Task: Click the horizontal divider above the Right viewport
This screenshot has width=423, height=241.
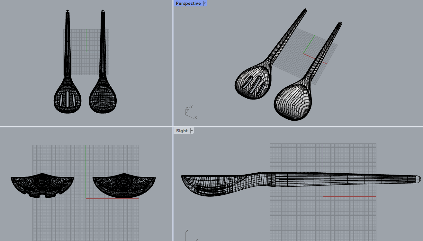Action: coord(298,127)
